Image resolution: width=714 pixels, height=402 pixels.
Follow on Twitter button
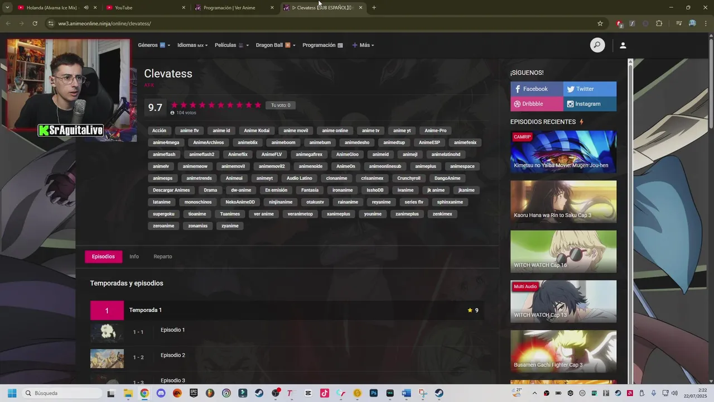(x=590, y=89)
